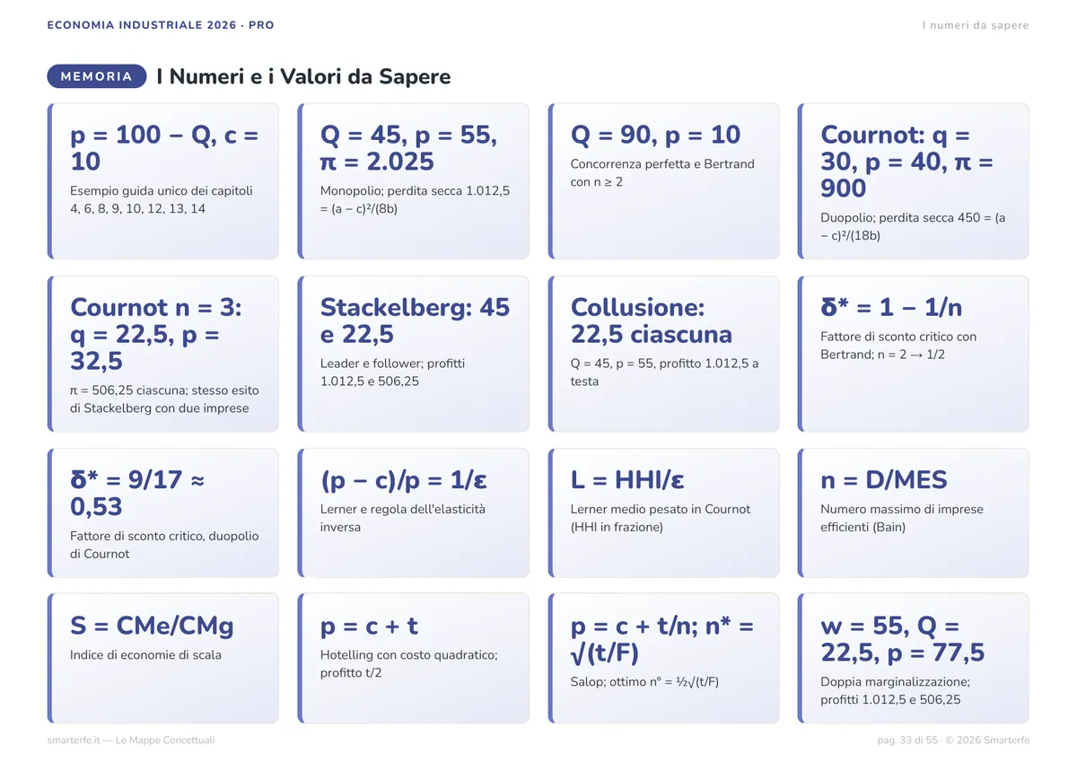Select the Cournot n = 3 card
The image size is (1077, 762).
[163, 354]
